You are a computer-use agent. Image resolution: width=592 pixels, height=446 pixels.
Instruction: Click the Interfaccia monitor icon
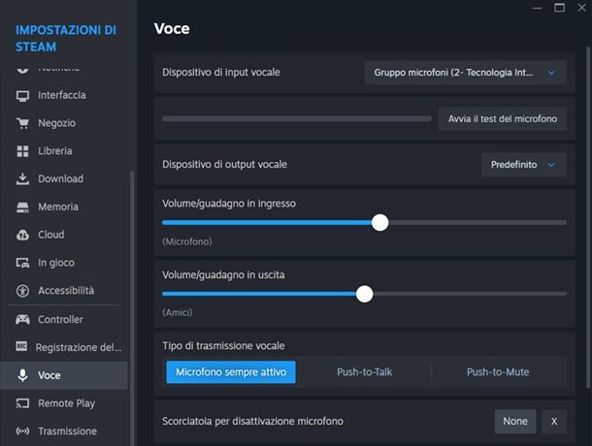pyautogui.click(x=22, y=96)
